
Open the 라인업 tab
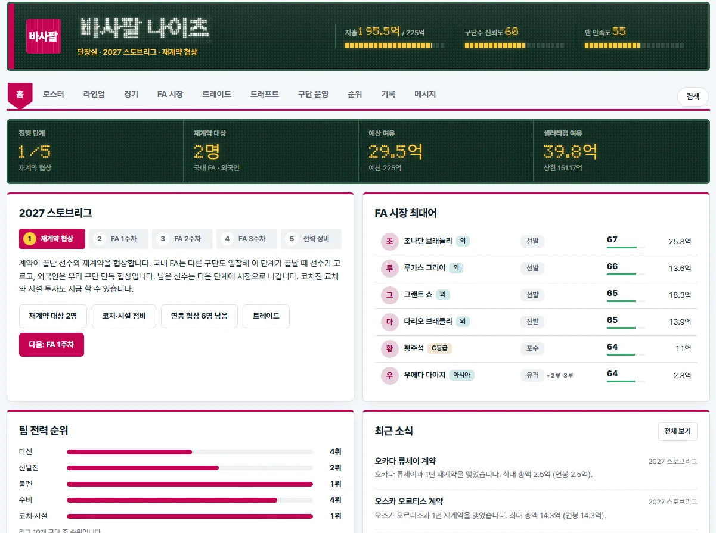tap(94, 94)
